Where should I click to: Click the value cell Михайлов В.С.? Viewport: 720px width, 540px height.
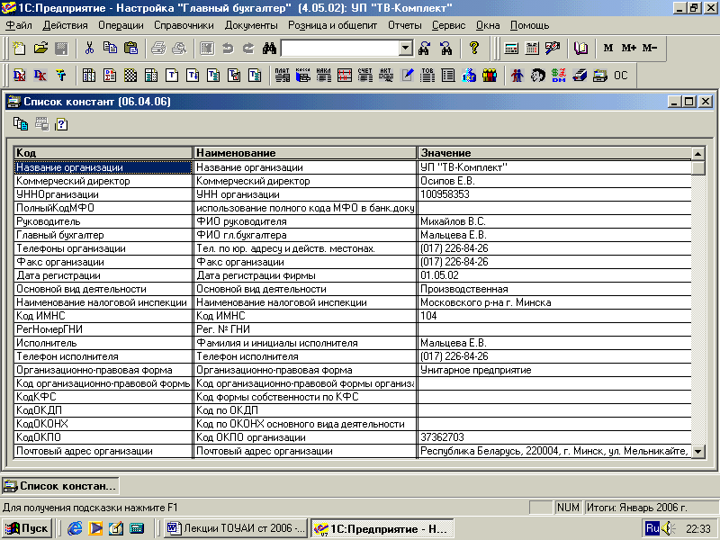coord(554,221)
